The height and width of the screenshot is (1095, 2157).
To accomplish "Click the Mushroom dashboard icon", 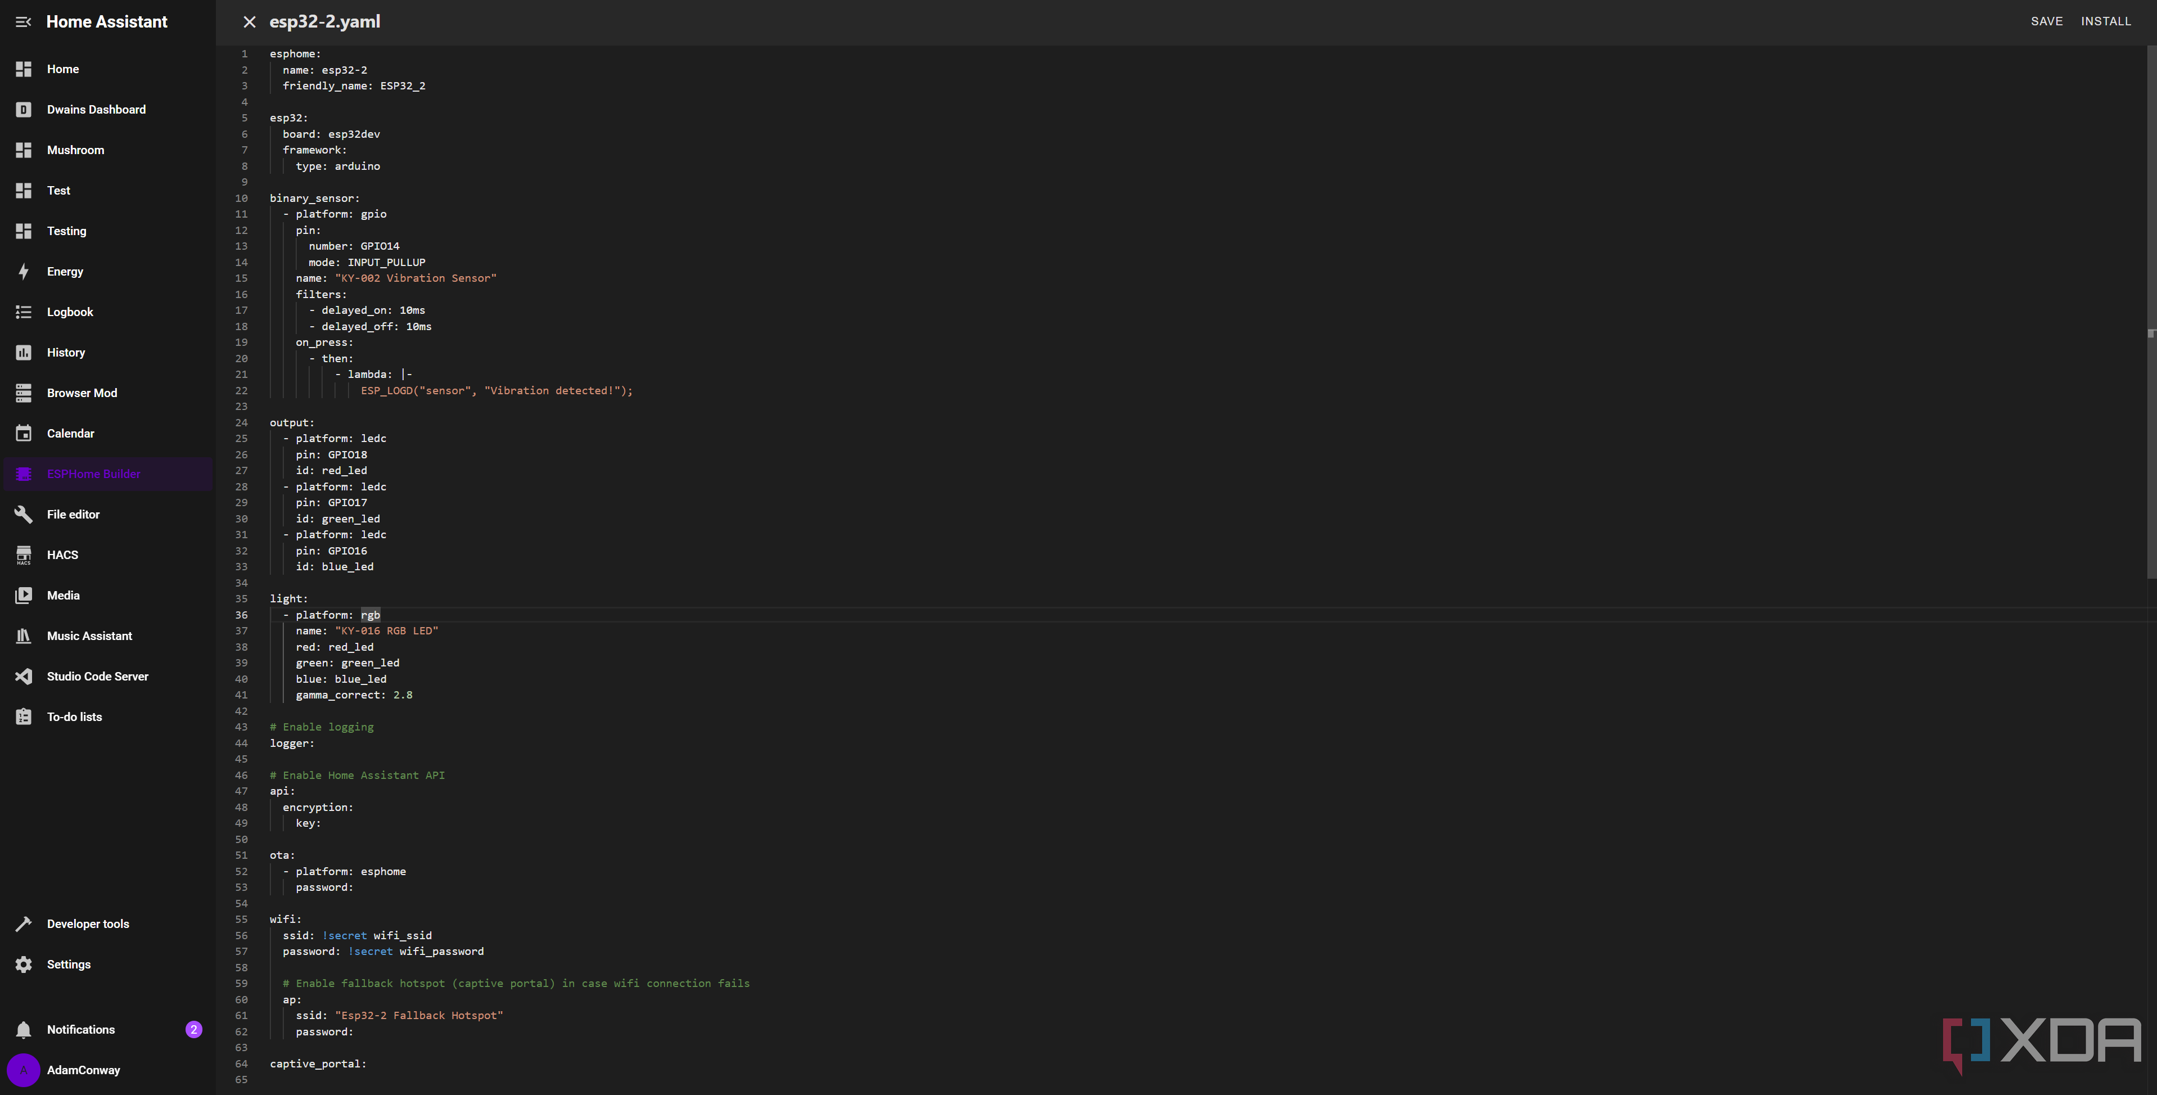I will [x=24, y=150].
